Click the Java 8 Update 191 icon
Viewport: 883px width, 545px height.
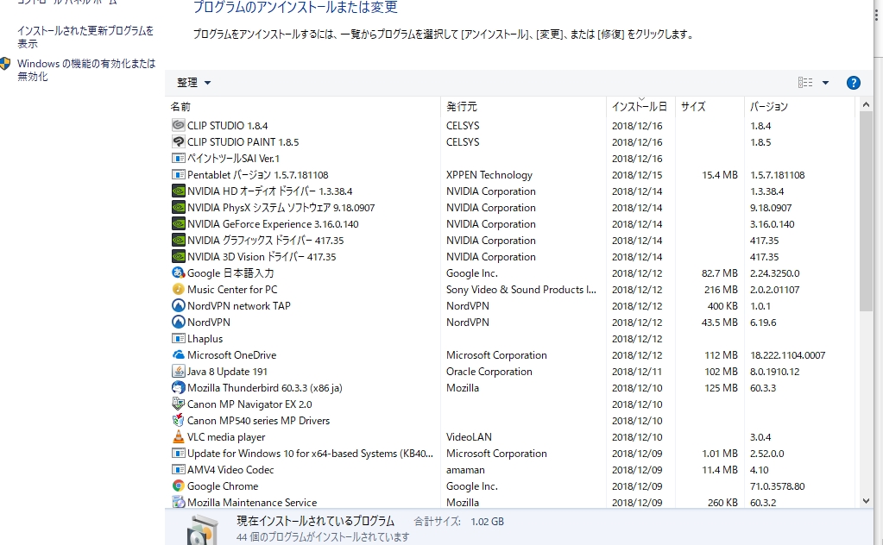(178, 371)
